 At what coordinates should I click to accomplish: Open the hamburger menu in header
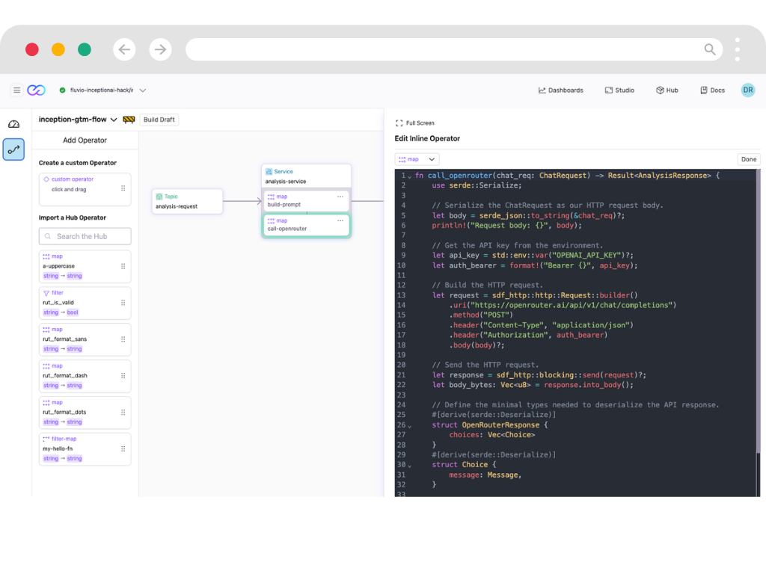(x=16, y=90)
